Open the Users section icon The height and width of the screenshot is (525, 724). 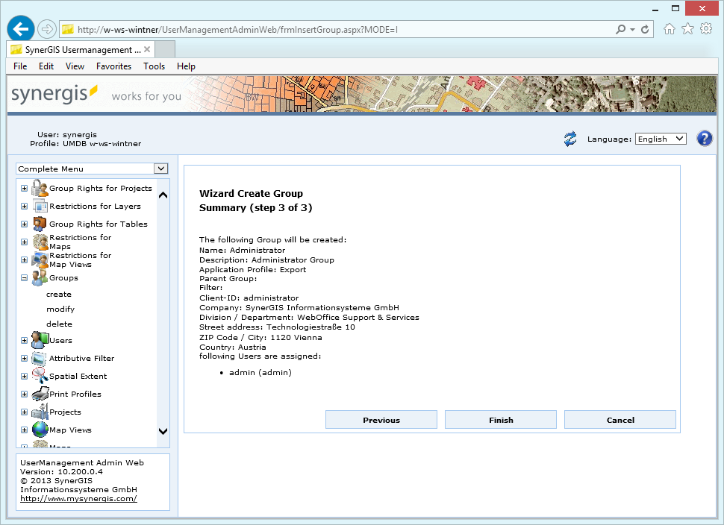[x=39, y=340]
